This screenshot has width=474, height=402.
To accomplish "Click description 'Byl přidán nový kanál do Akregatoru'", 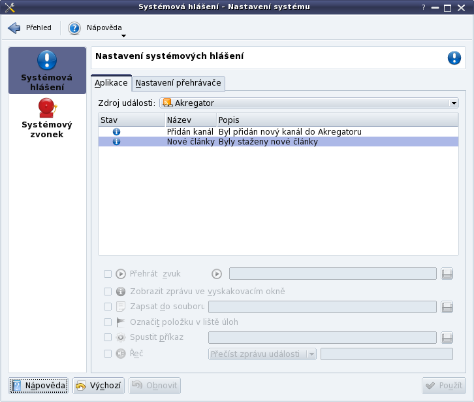I will [290, 131].
